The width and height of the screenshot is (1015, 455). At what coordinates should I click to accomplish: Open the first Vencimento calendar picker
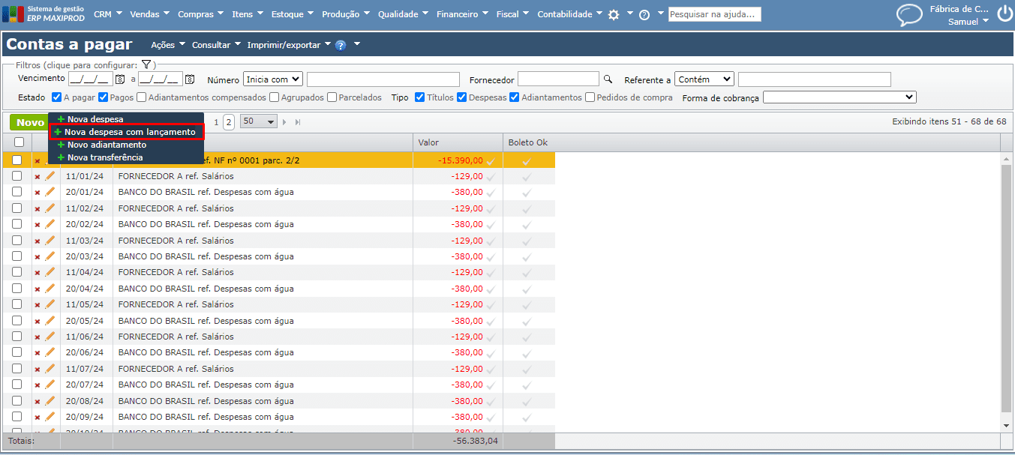[x=120, y=79]
